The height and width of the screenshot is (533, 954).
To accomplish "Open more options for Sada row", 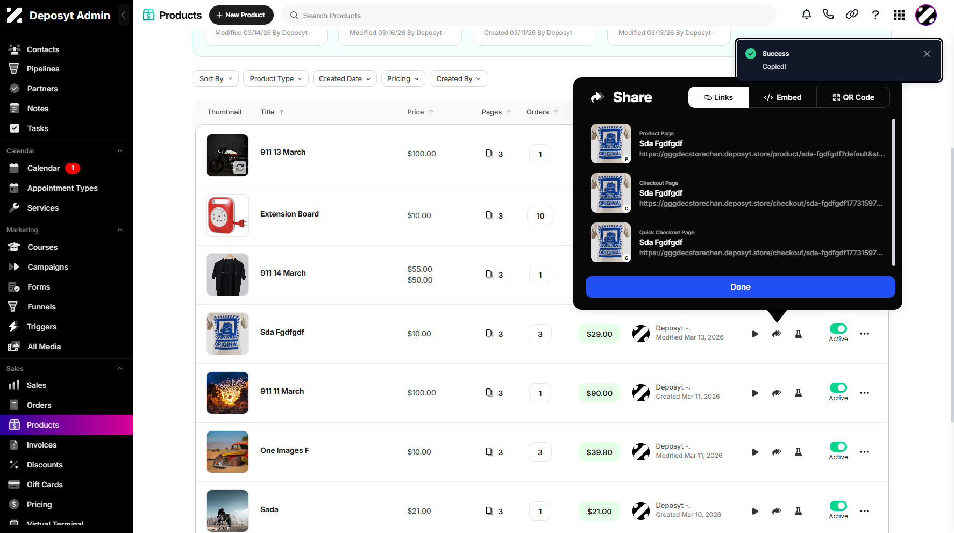I will (864, 511).
